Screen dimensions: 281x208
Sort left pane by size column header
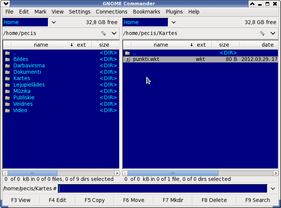click(105, 45)
